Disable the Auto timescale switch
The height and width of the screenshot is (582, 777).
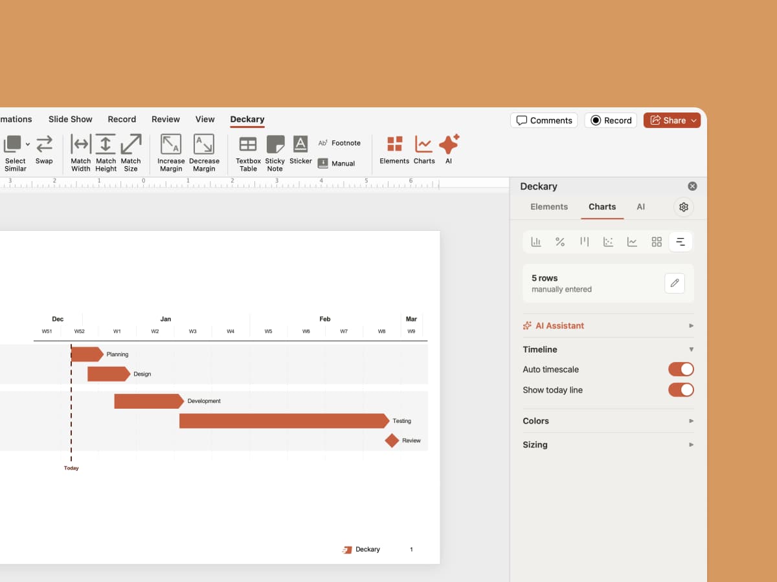pyautogui.click(x=681, y=369)
